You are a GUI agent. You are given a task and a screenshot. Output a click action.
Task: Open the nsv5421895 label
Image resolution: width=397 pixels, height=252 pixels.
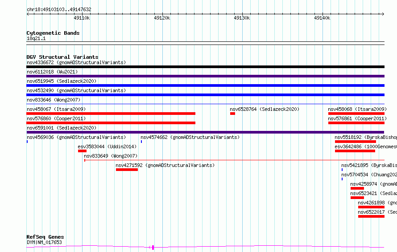tap(369, 165)
